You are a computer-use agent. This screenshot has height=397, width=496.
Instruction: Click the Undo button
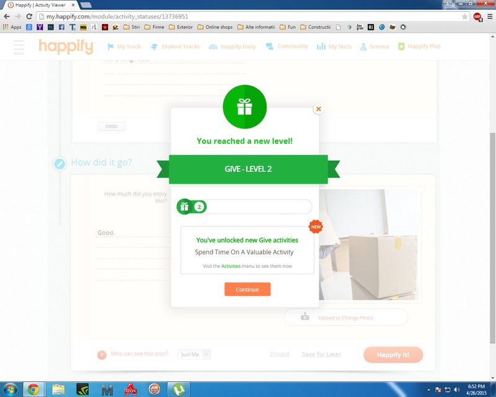pyautogui.click(x=112, y=127)
